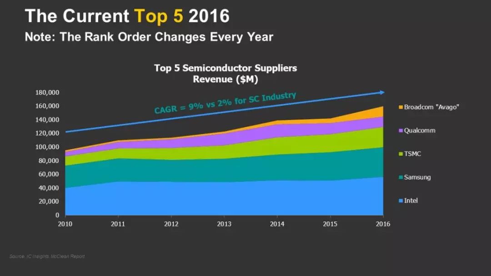Image resolution: width=491 pixels, height=276 pixels.
Task: Click the 100,000 y-axis label
Action: 47,147
